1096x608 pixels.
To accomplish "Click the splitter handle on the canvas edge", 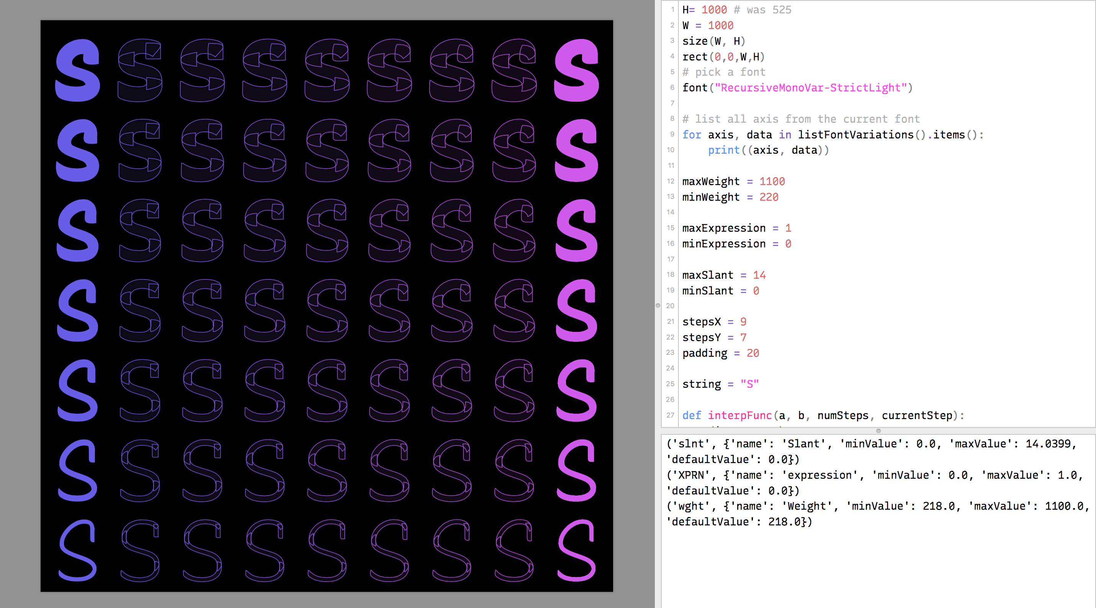I will [x=658, y=305].
